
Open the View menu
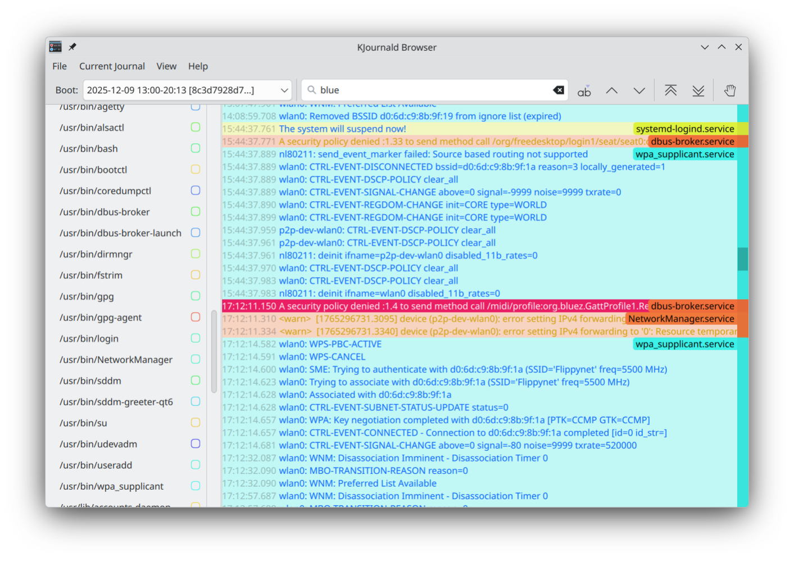point(166,66)
